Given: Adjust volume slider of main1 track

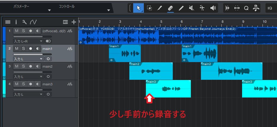Looking at the screenshot, I should [x=32, y=54].
